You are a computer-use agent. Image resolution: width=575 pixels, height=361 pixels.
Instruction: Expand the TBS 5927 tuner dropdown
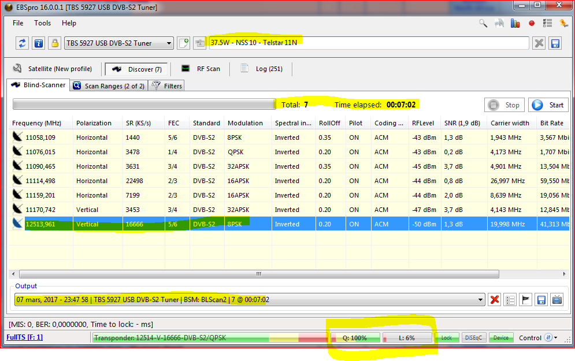(x=169, y=43)
